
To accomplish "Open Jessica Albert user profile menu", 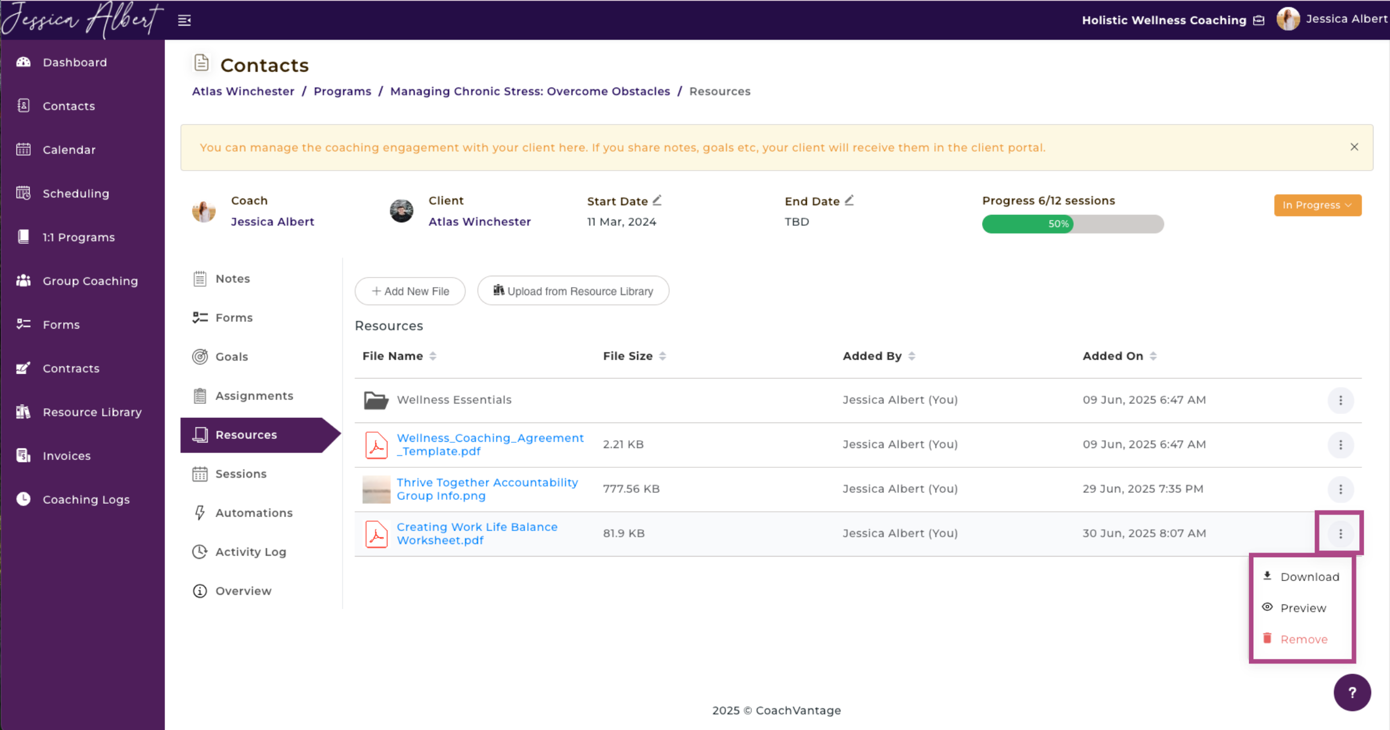I will (x=1332, y=19).
